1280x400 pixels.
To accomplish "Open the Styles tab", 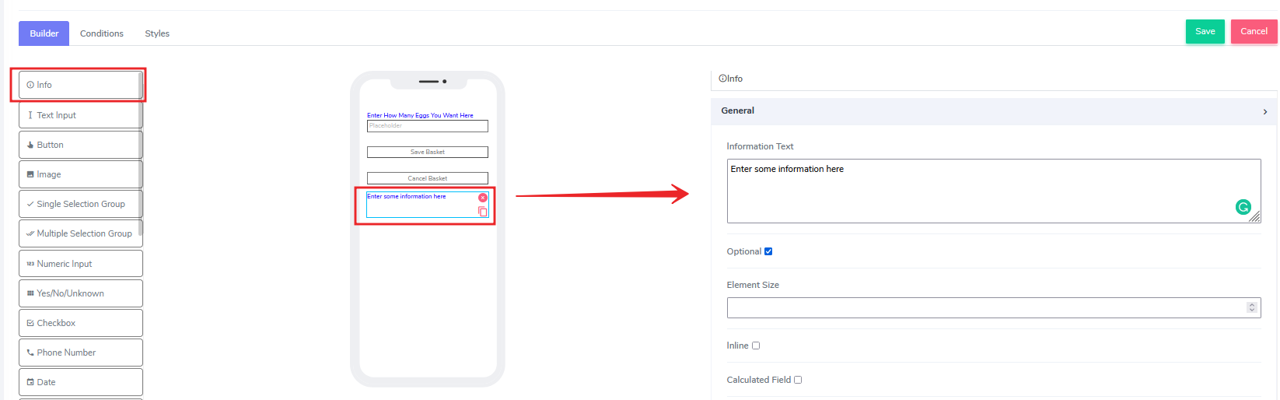I will tap(157, 33).
